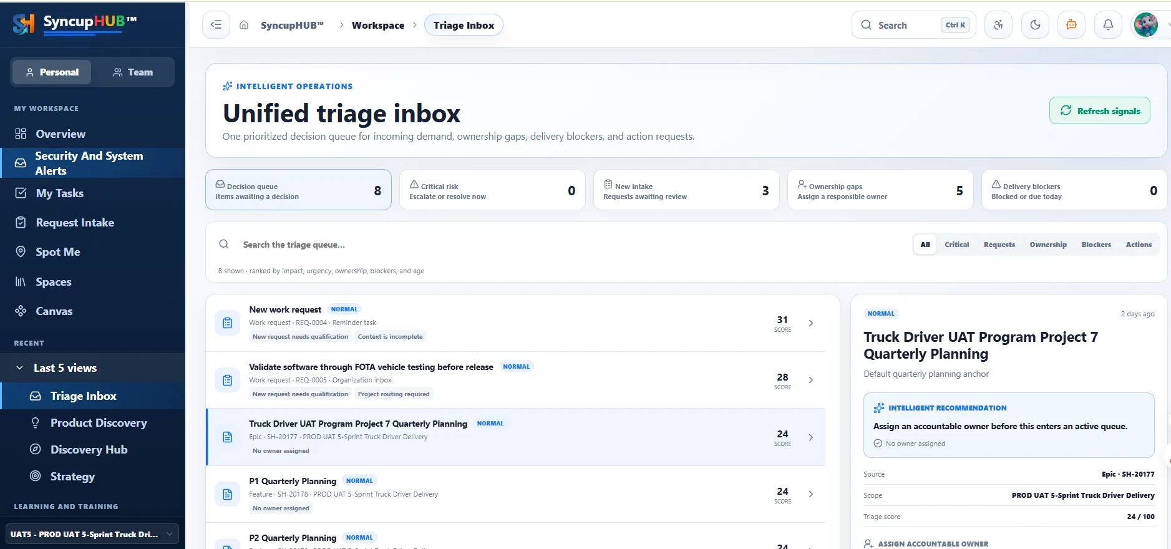Image resolution: width=1171 pixels, height=549 pixels.
Task: Open the Ownership gaps summary card
Action: [x=880, y=190]
